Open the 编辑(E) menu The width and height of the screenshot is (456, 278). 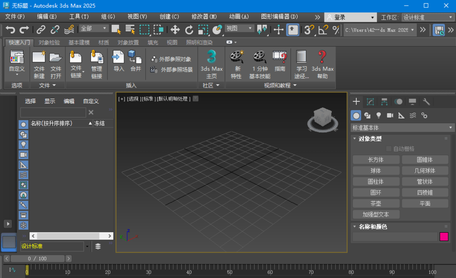tap(47, 17)
